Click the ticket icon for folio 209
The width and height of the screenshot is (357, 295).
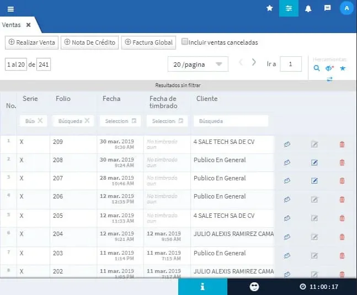point(287,144)
